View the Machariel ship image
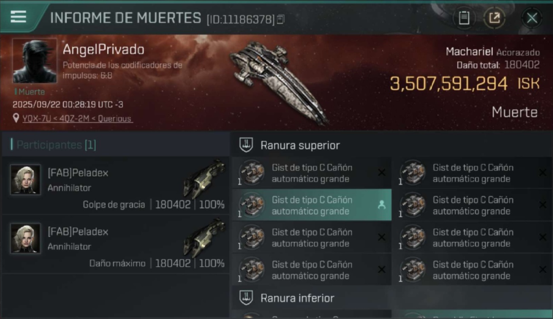This screenshot has width=553, height=319. click(x=279, y=82)
